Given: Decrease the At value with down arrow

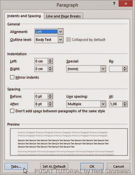Looking at the screenshot, I should 125,105.
